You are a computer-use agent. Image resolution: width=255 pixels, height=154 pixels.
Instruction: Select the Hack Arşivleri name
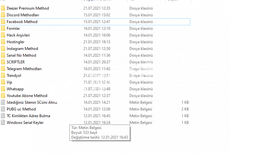[18, 35]
